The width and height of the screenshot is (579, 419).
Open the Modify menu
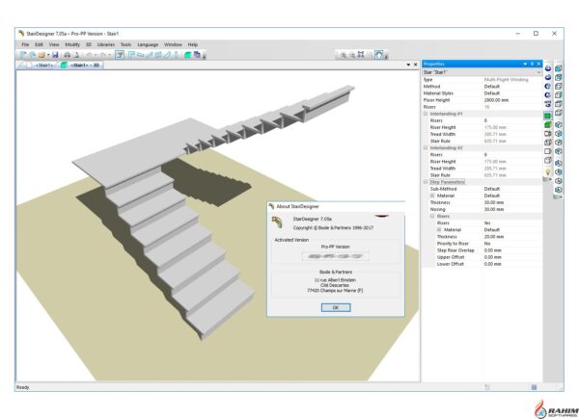click(x=72, y=44)
